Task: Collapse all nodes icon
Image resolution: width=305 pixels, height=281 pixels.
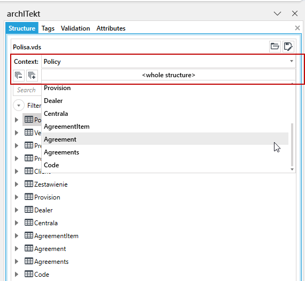Action: [x=19, y=75]
